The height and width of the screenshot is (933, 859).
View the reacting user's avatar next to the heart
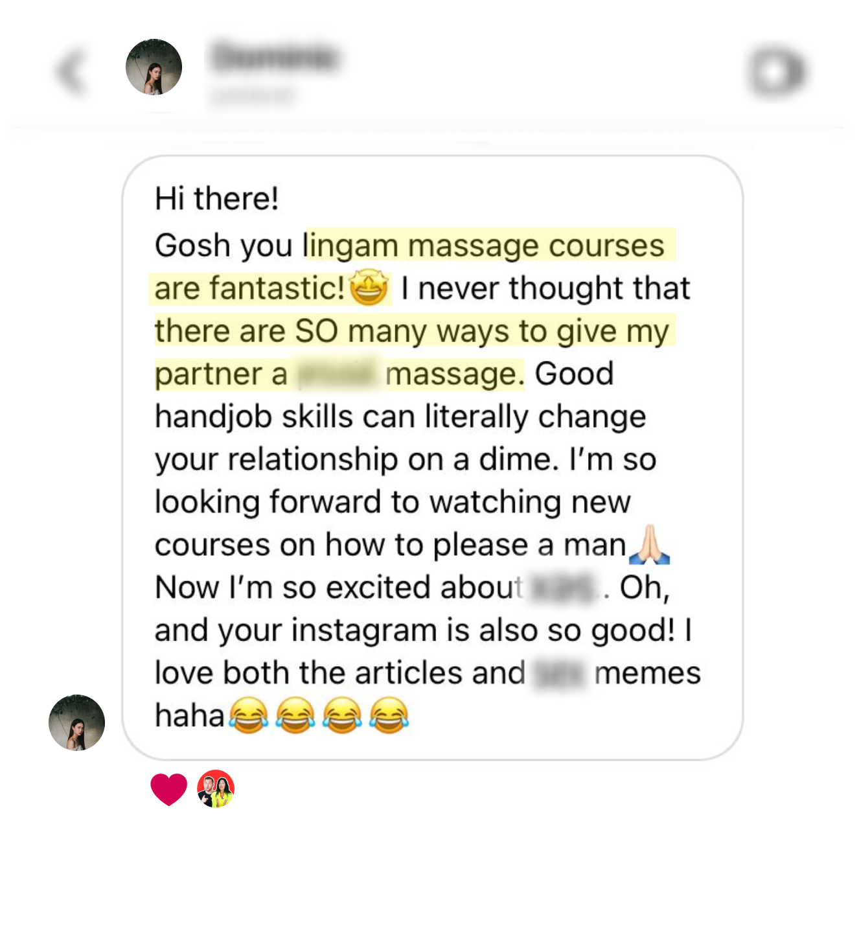click(216, 789)
